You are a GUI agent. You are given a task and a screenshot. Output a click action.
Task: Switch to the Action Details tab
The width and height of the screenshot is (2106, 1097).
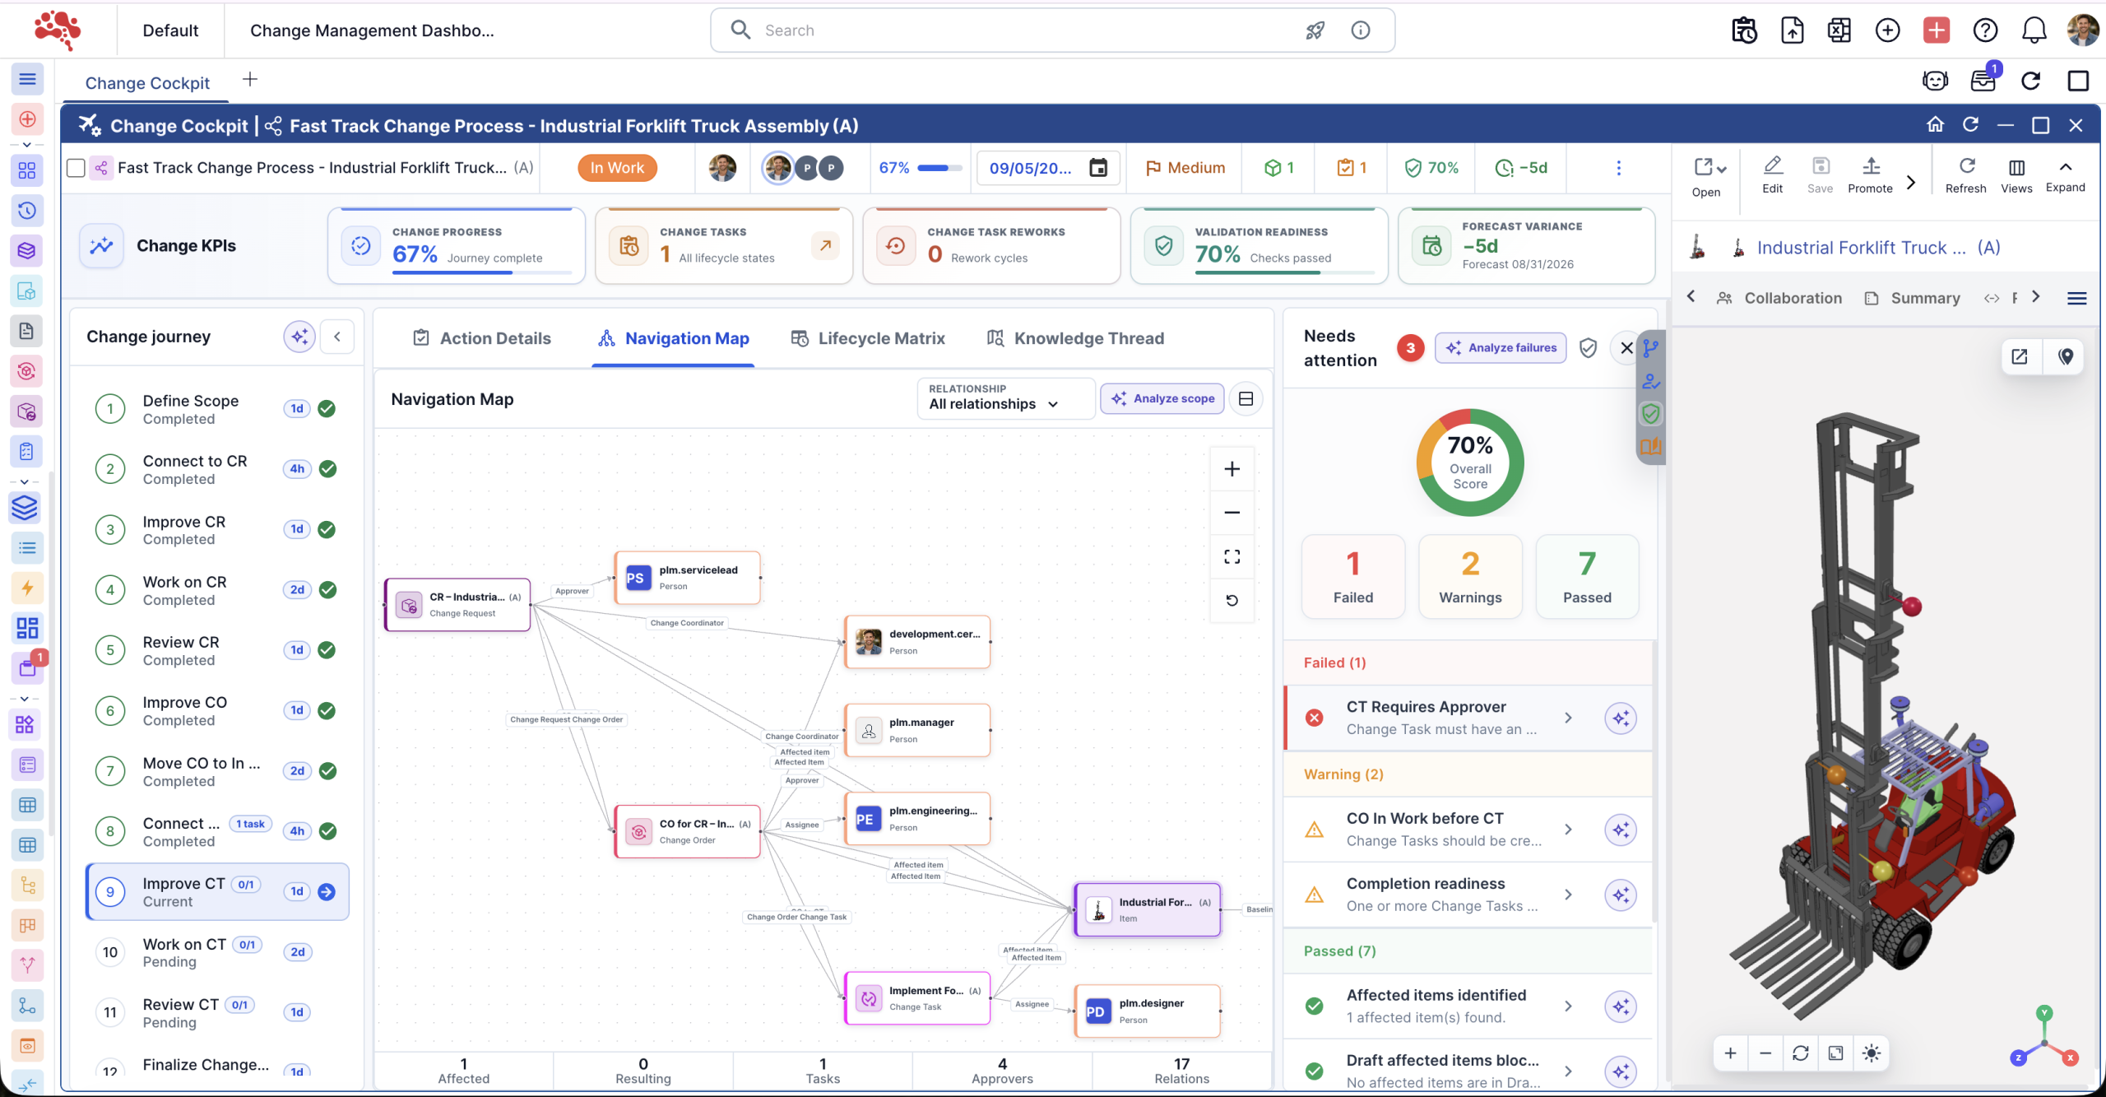[482, 338]
